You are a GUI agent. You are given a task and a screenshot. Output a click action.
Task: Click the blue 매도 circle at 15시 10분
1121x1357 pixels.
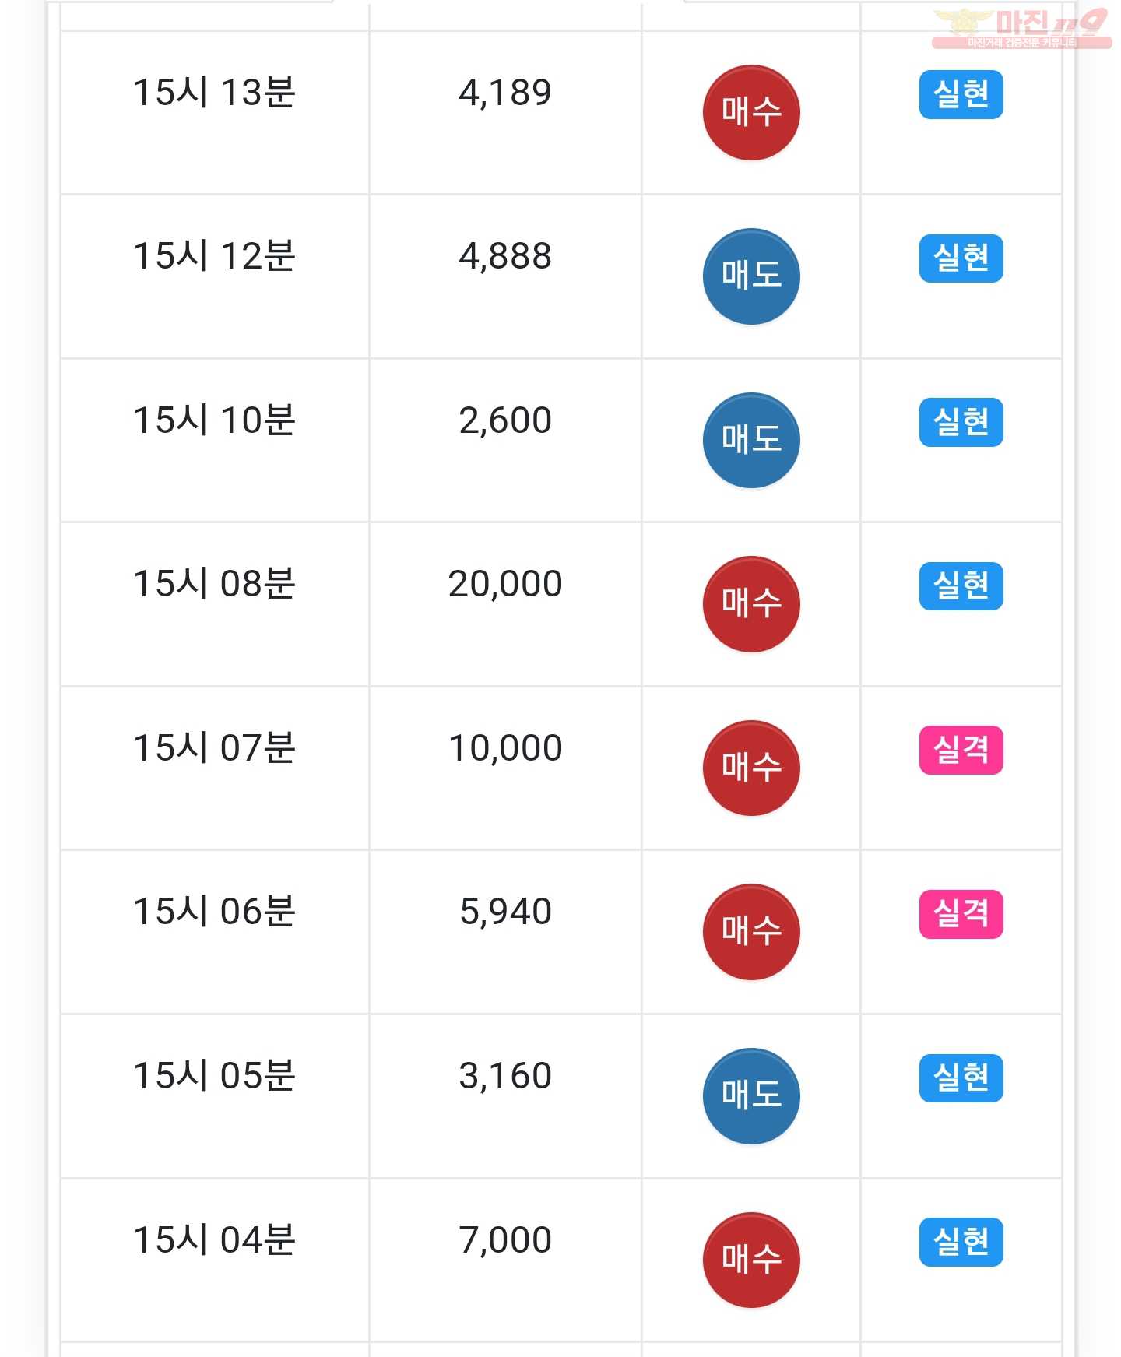click(751, 441)
